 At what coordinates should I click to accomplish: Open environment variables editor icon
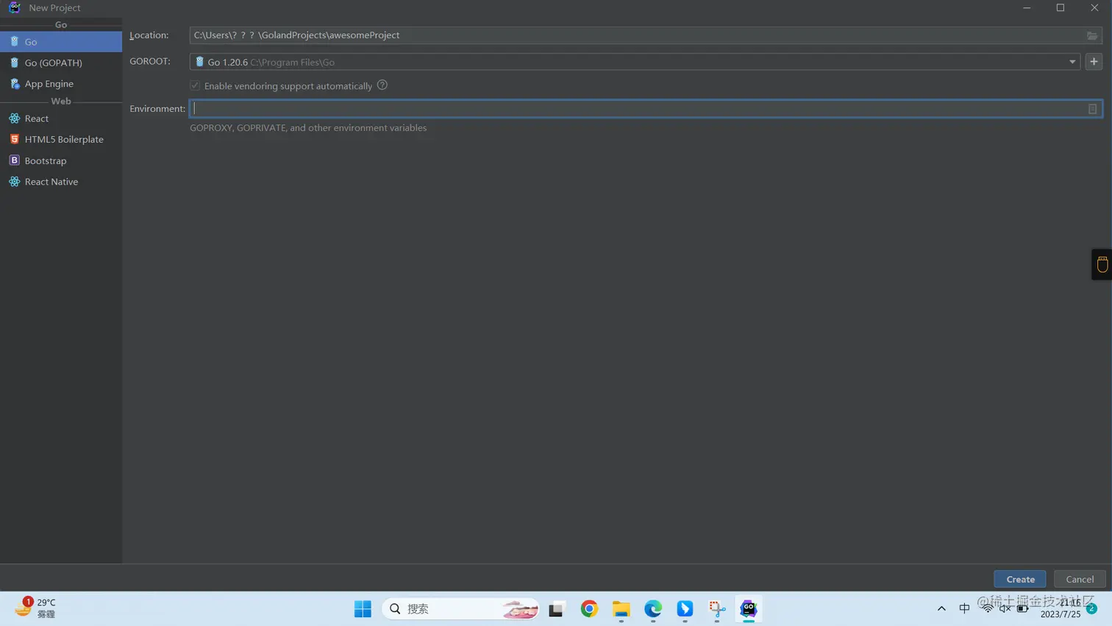[x=1092, y=109]
